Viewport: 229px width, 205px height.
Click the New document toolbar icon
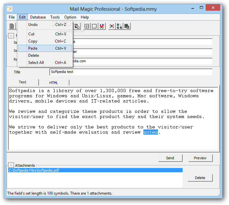click(12, 26)
